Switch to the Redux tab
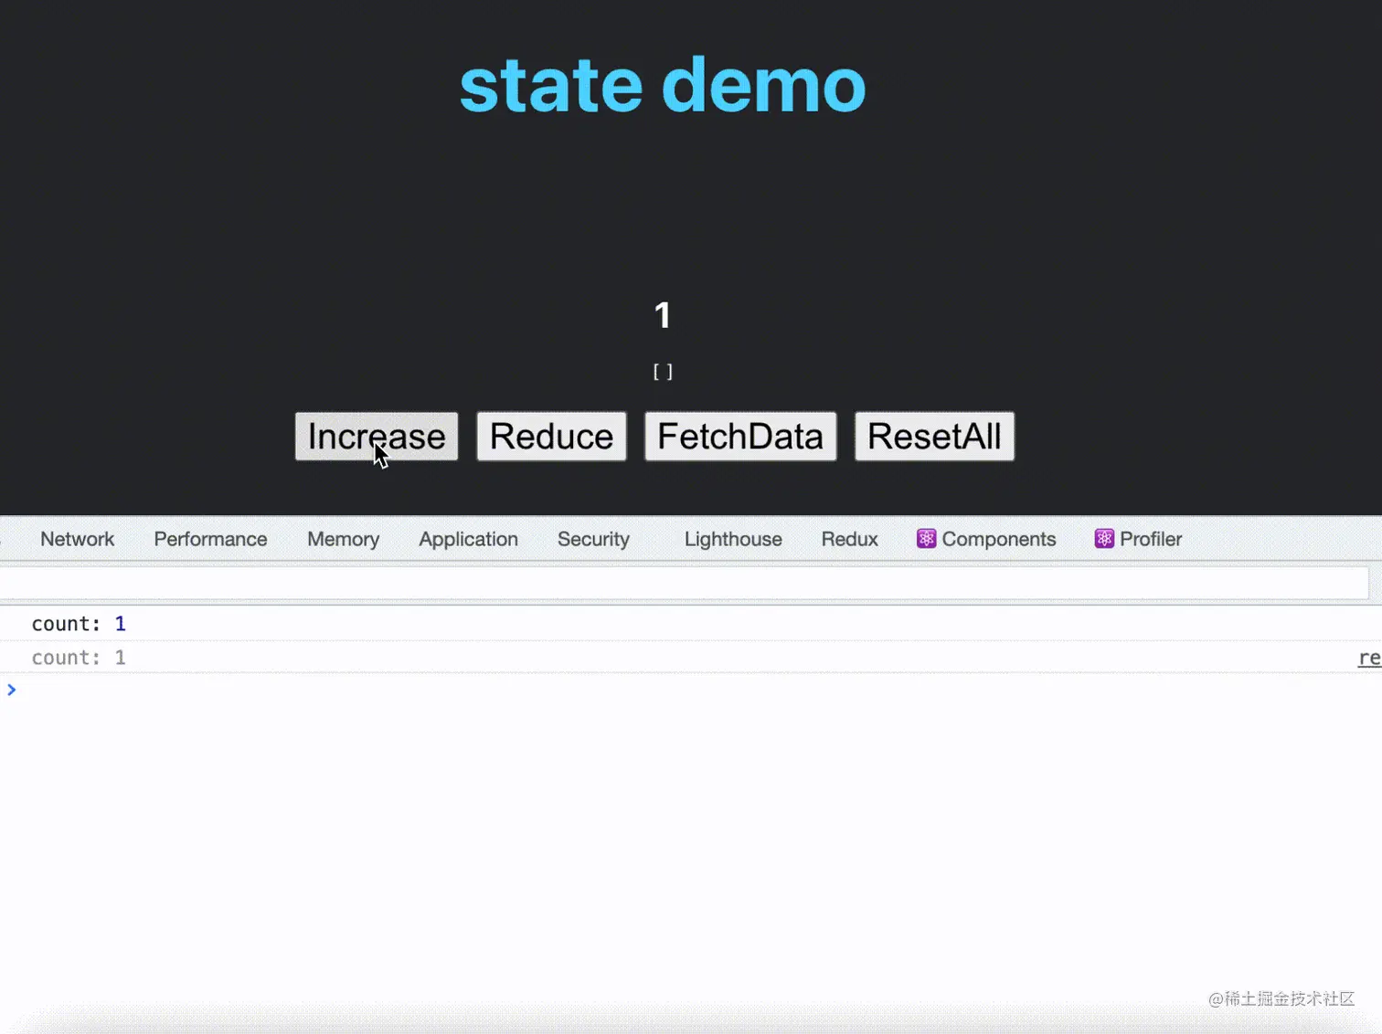The image size is (1382, 1034). (x=849, y=539)
